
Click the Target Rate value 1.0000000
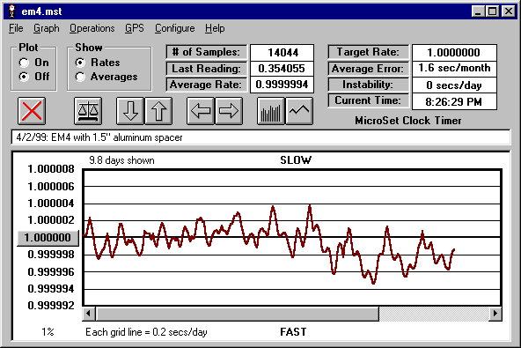tap(454, 53)
